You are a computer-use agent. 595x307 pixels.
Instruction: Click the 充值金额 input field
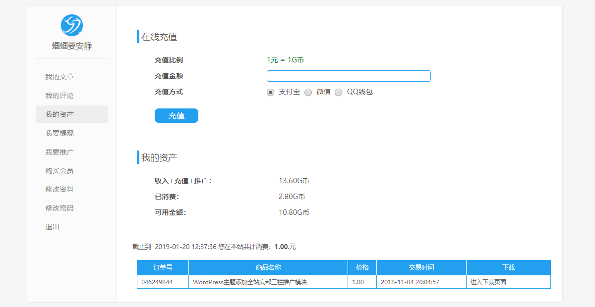tap(349, 76)
